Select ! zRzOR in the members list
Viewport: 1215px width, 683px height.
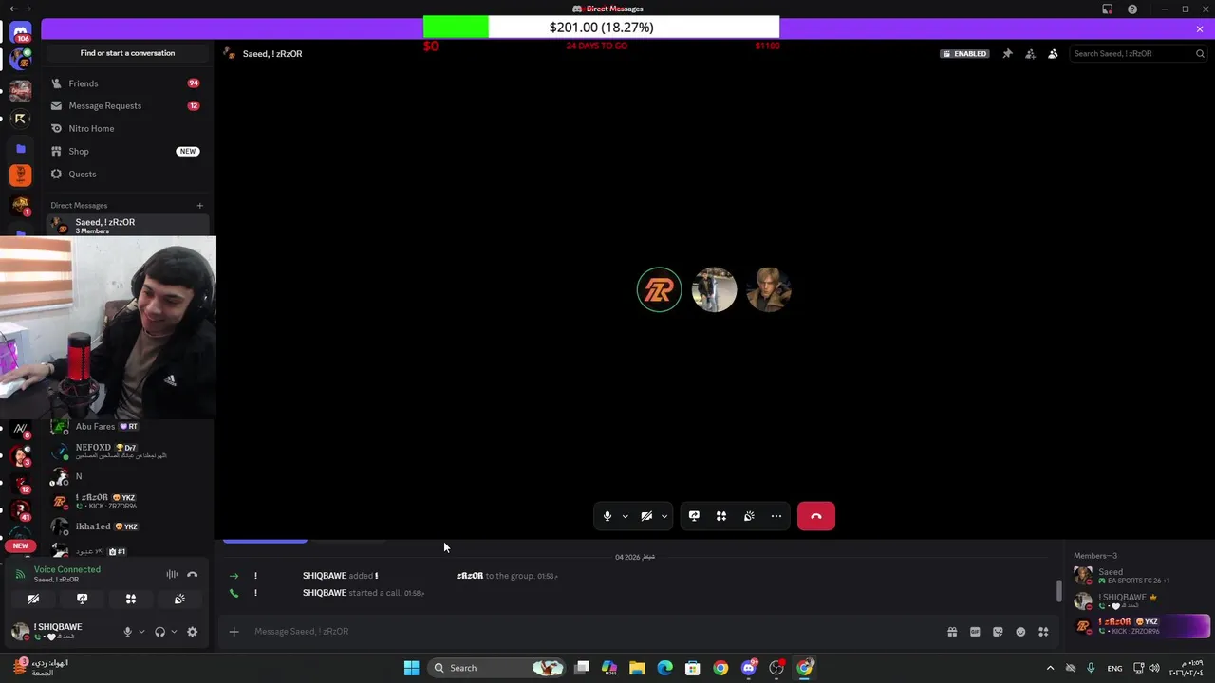click(x=1140, y=626)
